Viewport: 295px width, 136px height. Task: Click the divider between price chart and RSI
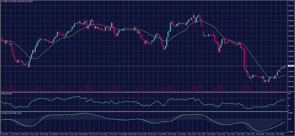144,92
